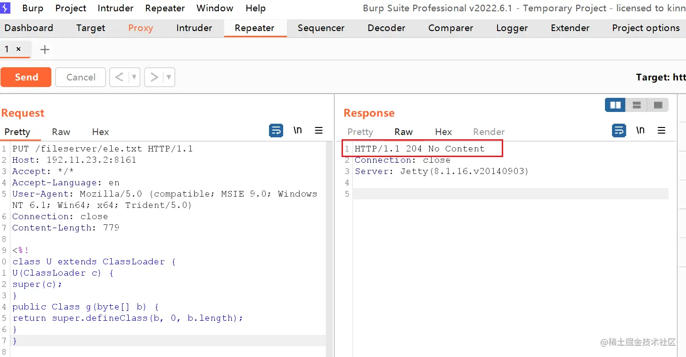Open the Help menu
The width and height of the screenshot is (686, 357).
click(256, 8)
